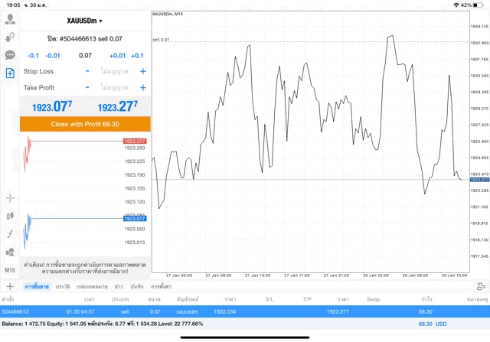Toggle the panel layout icon at right

point(481,286)
